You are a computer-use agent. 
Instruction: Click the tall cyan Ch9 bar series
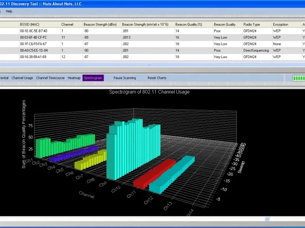[134, 149]
